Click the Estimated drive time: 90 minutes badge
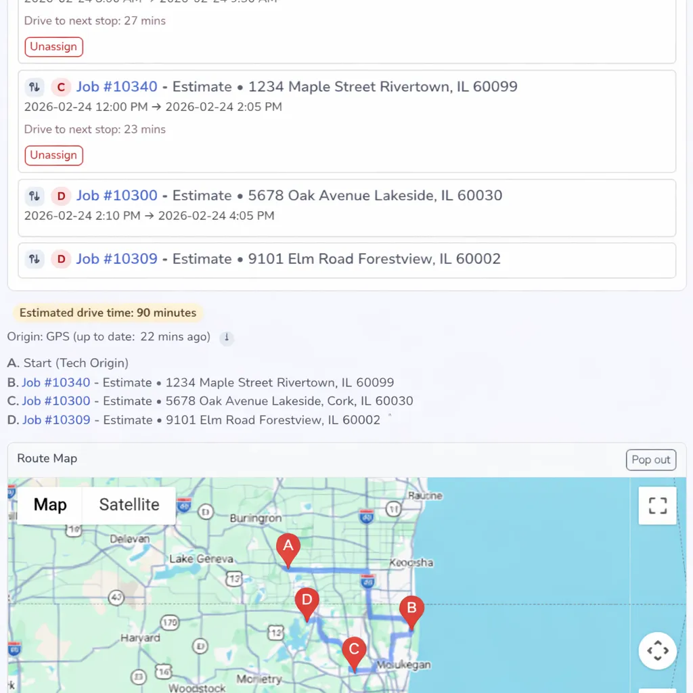Screen dimensions: 693x693 (x=108, y=313)
